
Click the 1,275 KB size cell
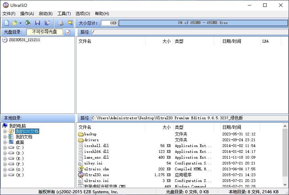(162, 175)
